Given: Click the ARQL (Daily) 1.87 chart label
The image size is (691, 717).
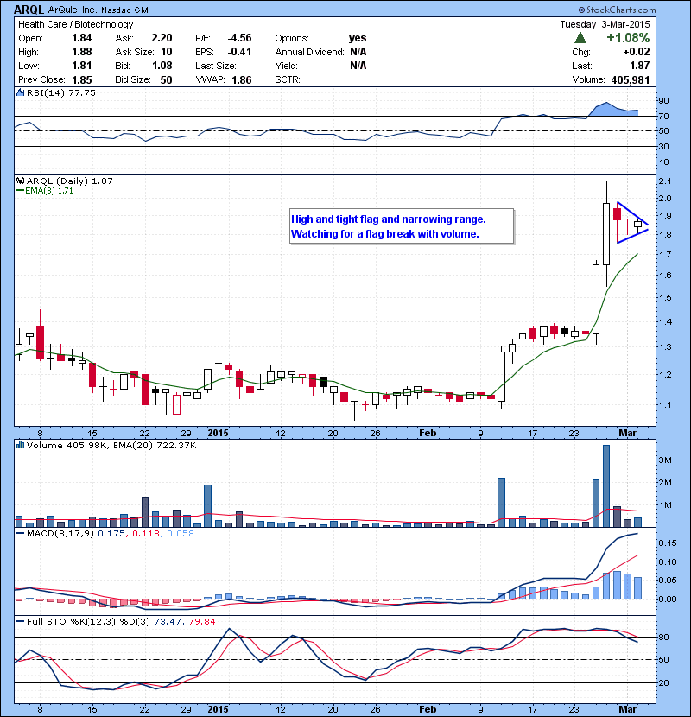Looking at the screenshot, I should pyautogui.click(x=69, y=181).
